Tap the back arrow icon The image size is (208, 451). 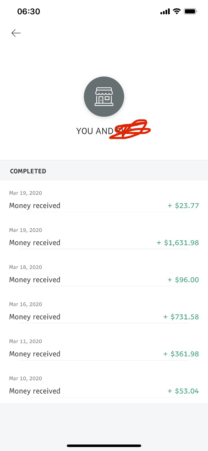coord(16,33)
